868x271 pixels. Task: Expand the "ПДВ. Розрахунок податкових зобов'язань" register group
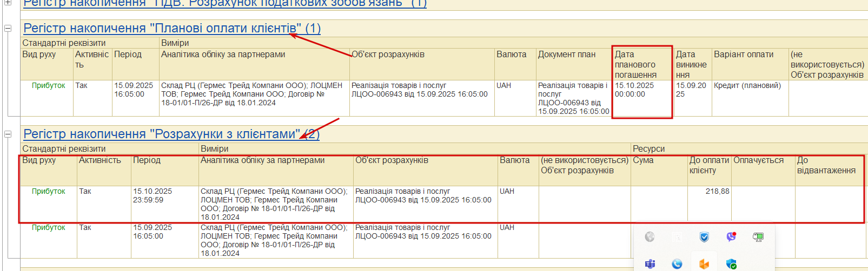click(8, 3)
